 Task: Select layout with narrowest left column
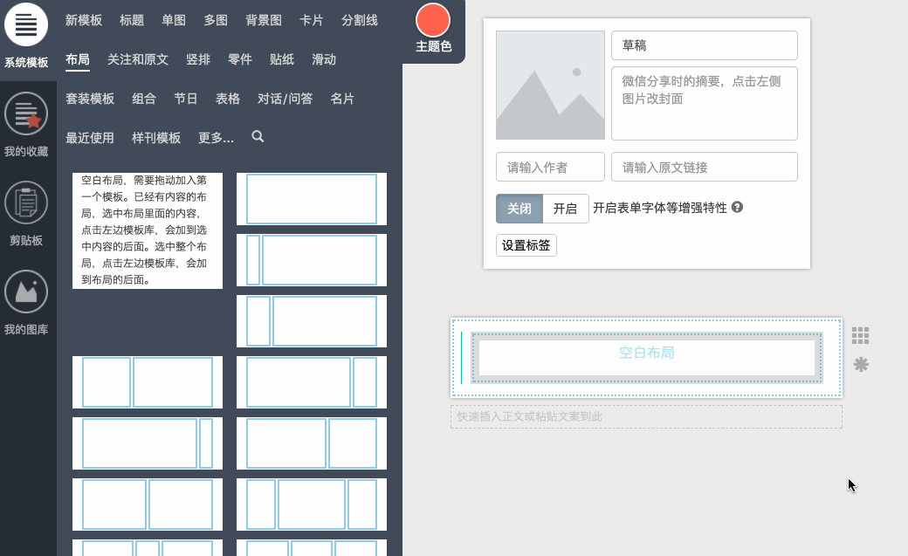pyautogui.click(x=312, y=260)
